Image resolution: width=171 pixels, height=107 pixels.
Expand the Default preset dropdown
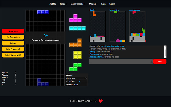click(x=80, y=81)
